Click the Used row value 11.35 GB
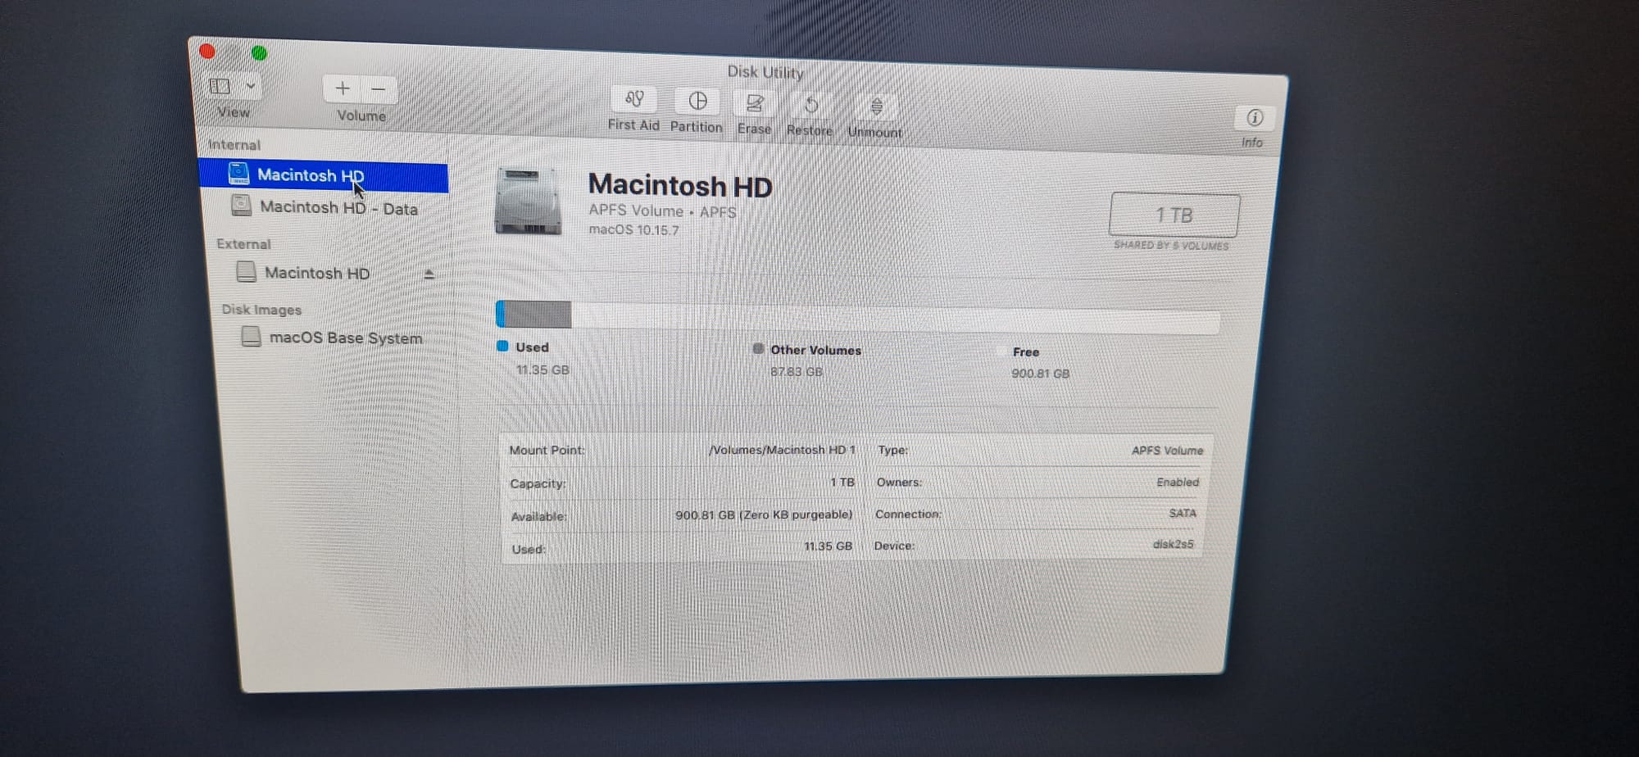Image resolution: width=1639 pixels, height=757 pixels. point(828,546)
